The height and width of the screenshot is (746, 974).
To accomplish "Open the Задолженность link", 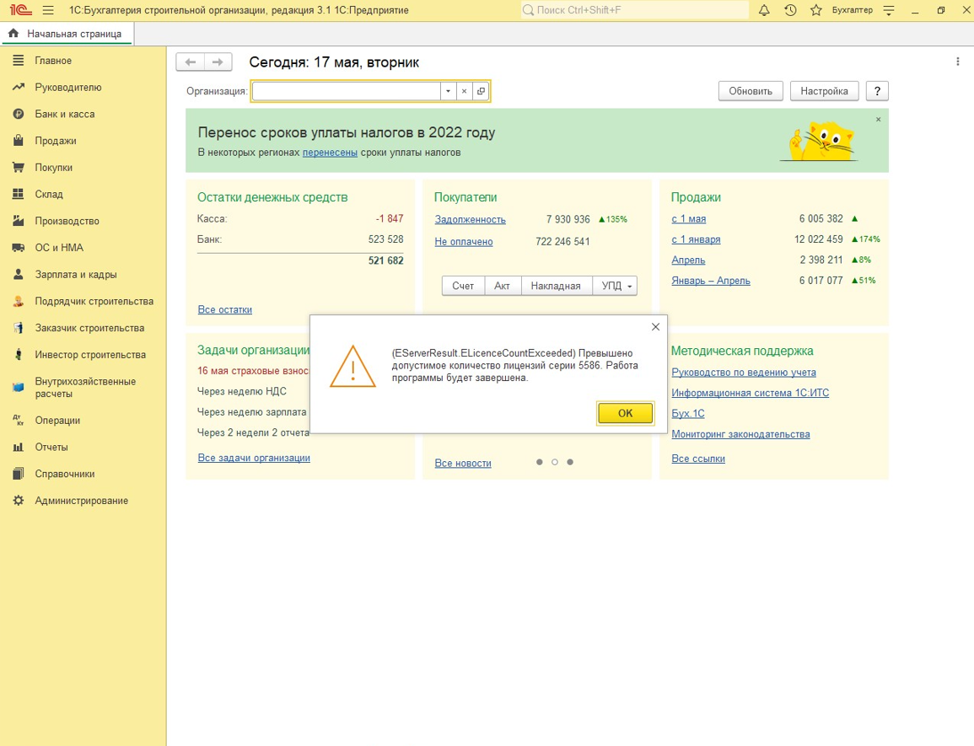I will click(x=471, y=219).
